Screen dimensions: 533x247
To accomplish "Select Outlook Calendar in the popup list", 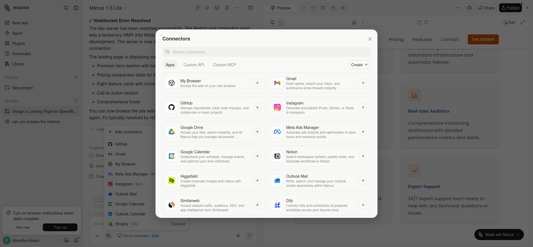I will (x=130, y=214).
